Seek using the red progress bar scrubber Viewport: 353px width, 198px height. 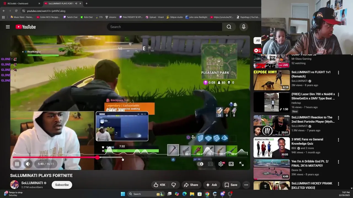pyautogui.click(x=97, y=157)
